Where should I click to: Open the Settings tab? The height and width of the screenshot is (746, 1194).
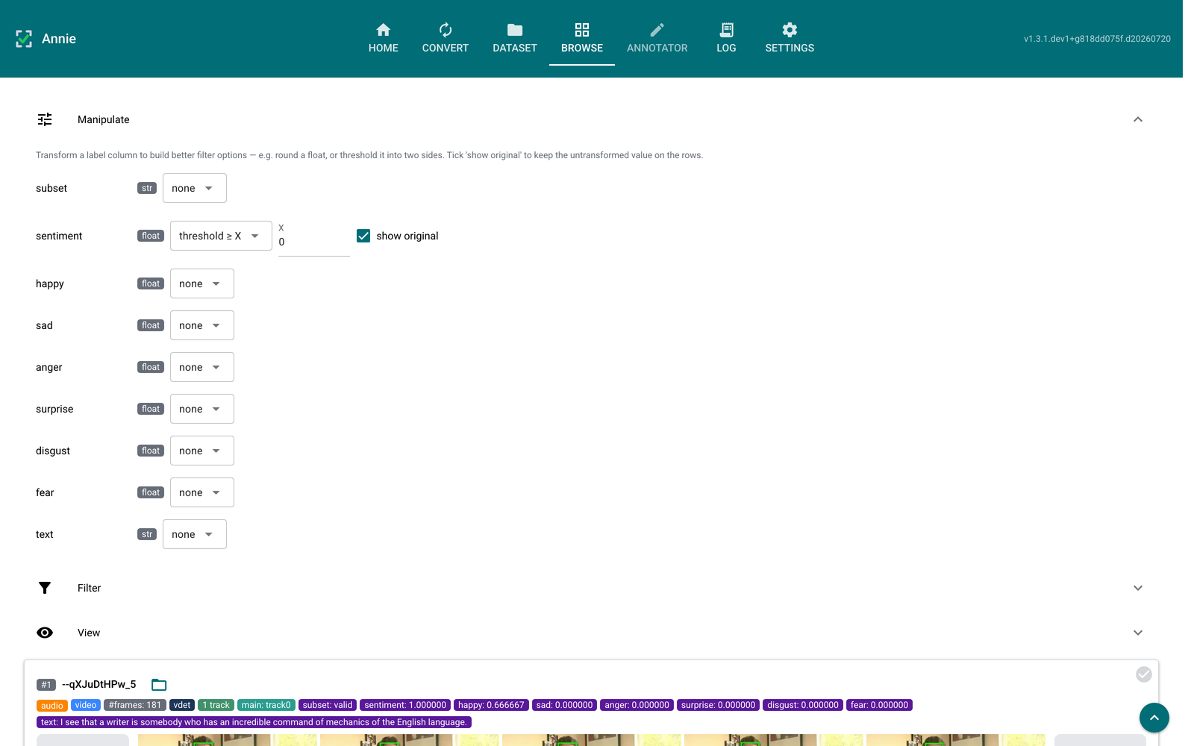[x=790, y=39]
